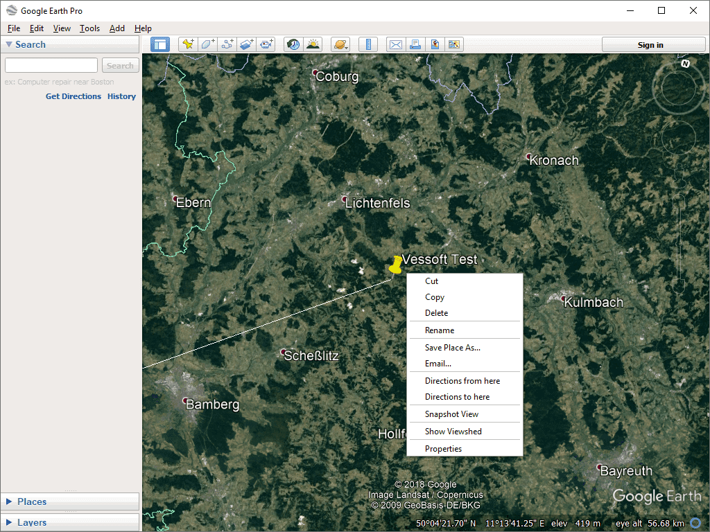Click the Add Path toolbar icon
Image resolution: width=710 pixels, height=532 pixels.
(227, 44)
